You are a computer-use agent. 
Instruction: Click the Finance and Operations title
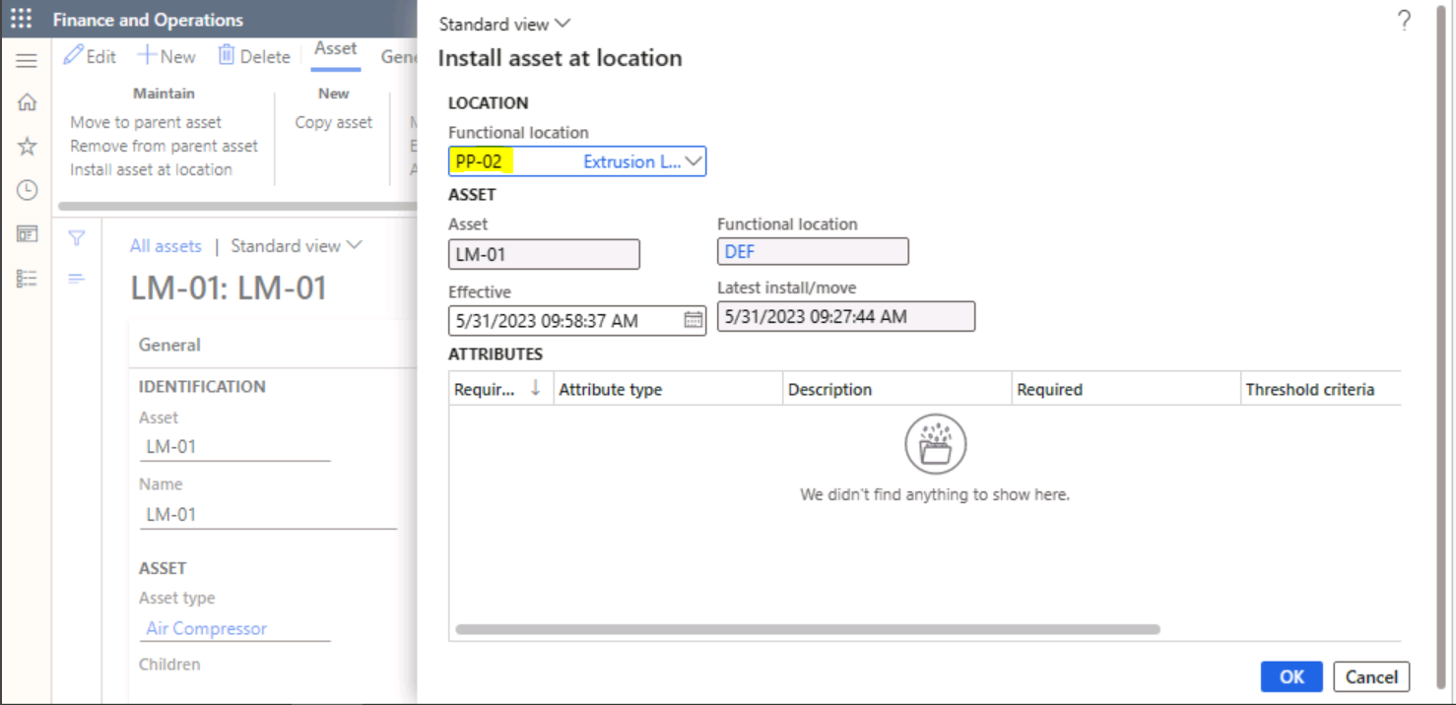(148, 20)
